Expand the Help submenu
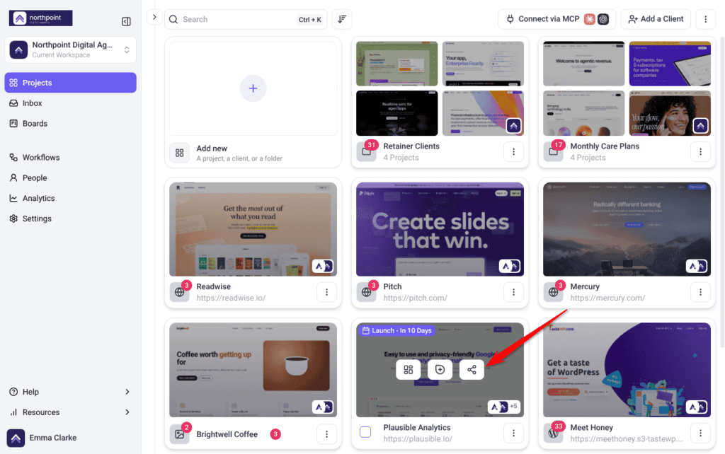The image size is (725, 454). 70,392
